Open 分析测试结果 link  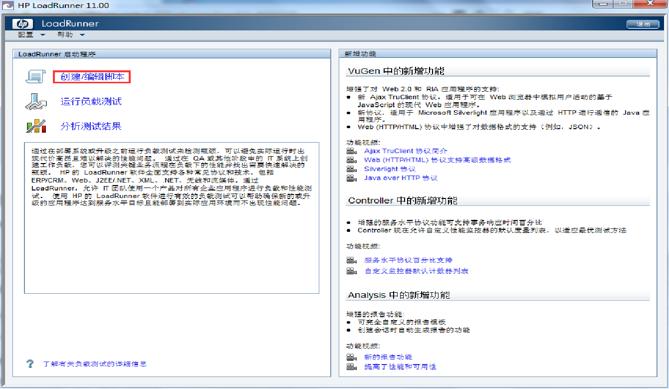pyautogui.click(x=91, y=126)
